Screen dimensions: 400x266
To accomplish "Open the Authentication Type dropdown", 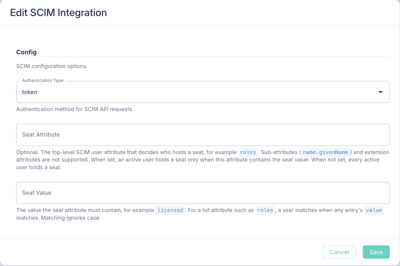I will pyautogui.click(x=203, y=92).
